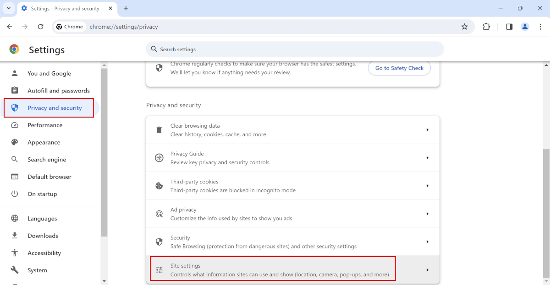
Task: Click the Search settings field
Action: click(x=294, y=49)
